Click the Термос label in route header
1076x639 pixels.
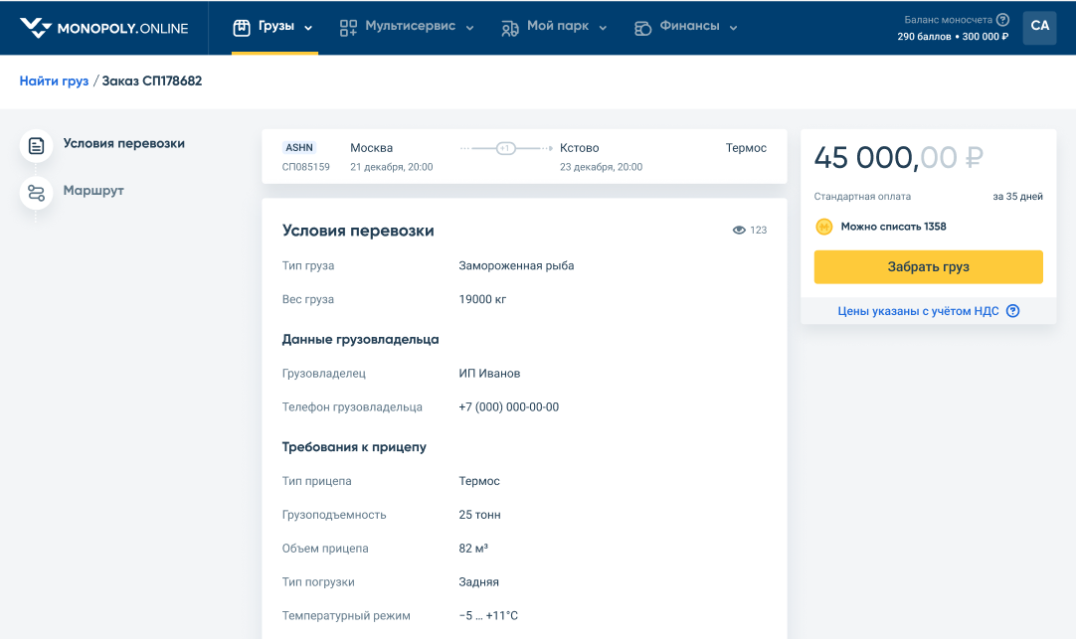[x=746, y=147]
